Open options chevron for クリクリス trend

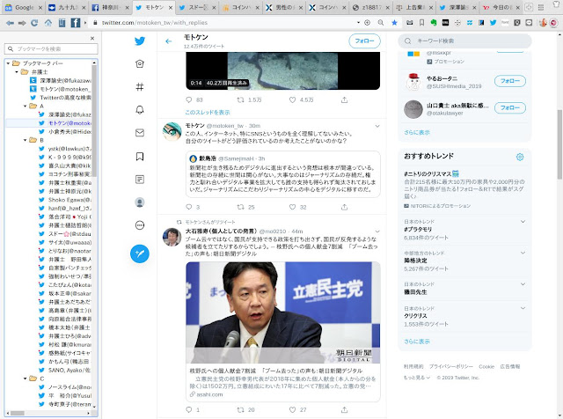(x=523, y=308)
